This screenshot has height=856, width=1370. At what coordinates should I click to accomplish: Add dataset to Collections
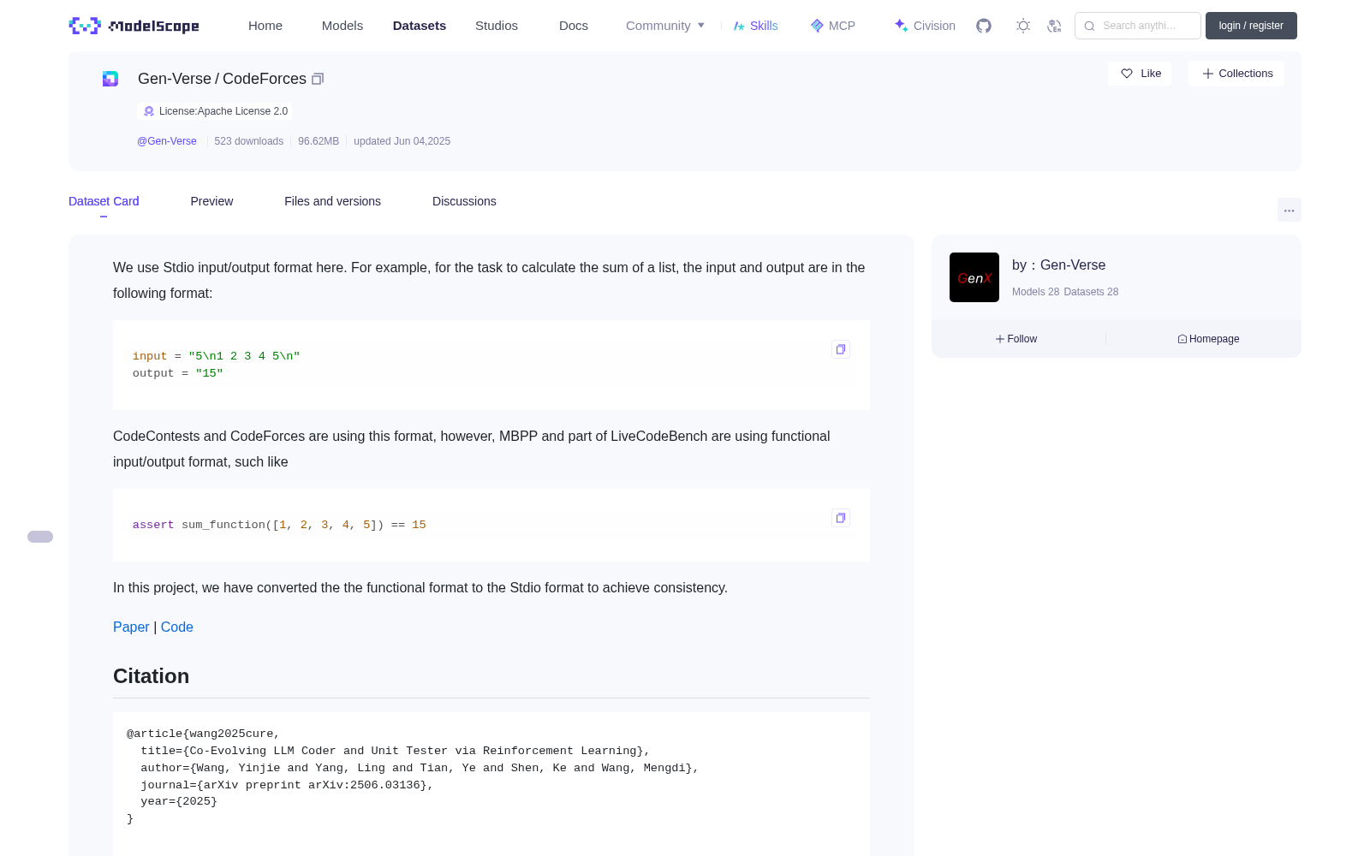tap(1236, 74)
